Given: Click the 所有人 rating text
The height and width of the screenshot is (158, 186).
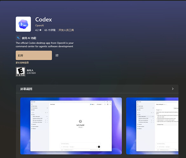Looking at the screenshot, I should click(30, 70).
